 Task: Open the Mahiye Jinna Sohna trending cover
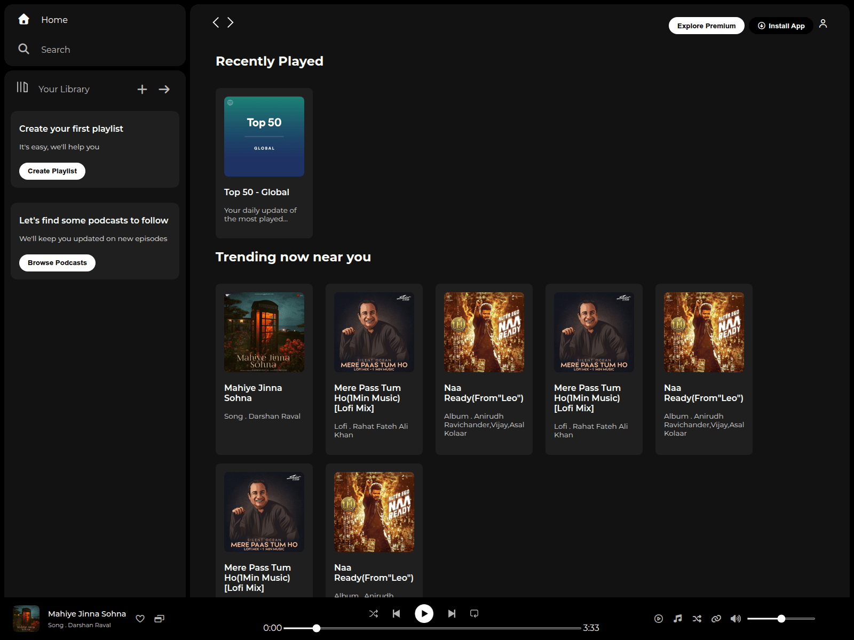click(264, 332)
